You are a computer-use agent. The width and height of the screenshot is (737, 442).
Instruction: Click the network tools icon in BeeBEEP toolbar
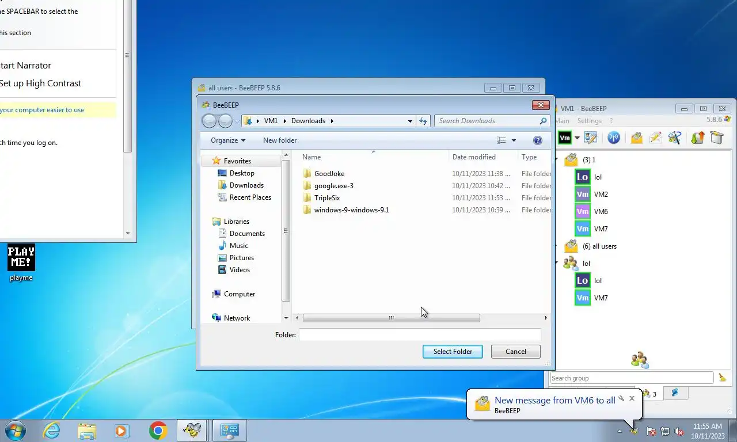(674, 138)
